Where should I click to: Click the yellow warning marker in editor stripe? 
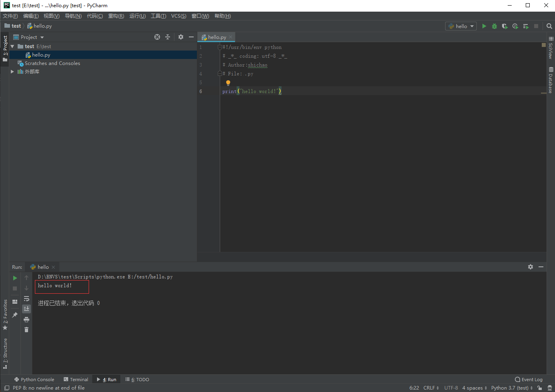pos(544,93)
